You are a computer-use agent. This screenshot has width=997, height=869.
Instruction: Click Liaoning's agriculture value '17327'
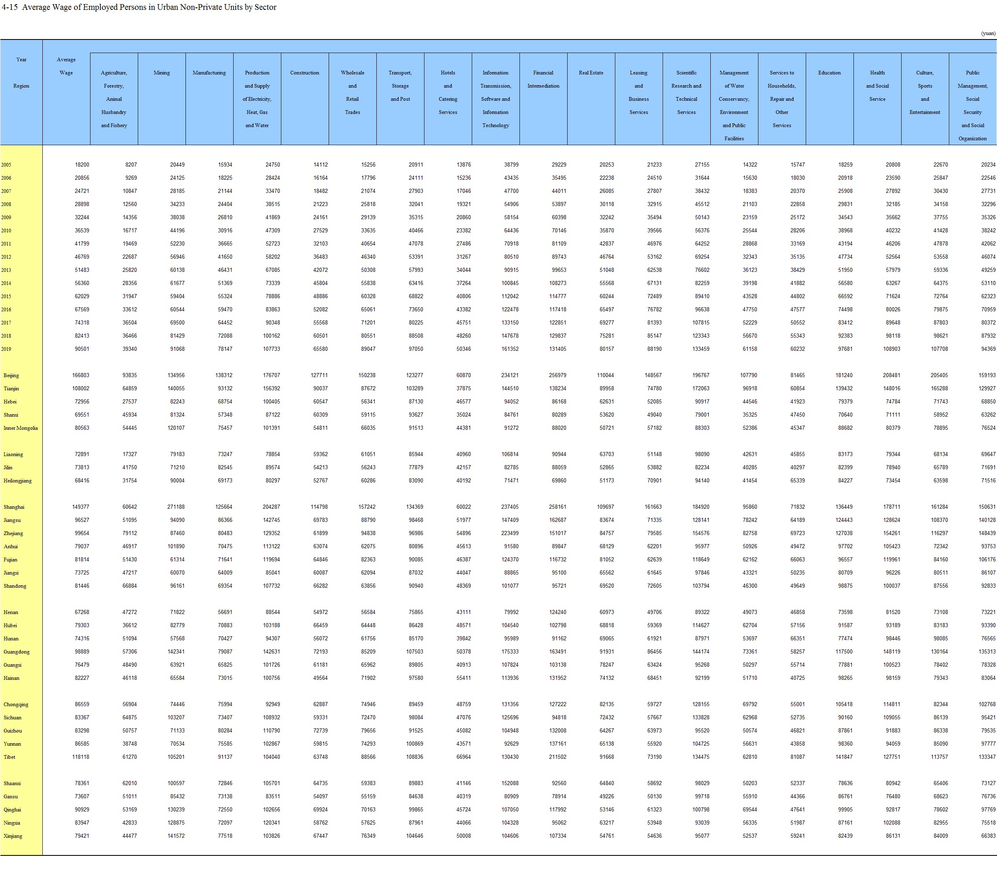click(130, 454)
